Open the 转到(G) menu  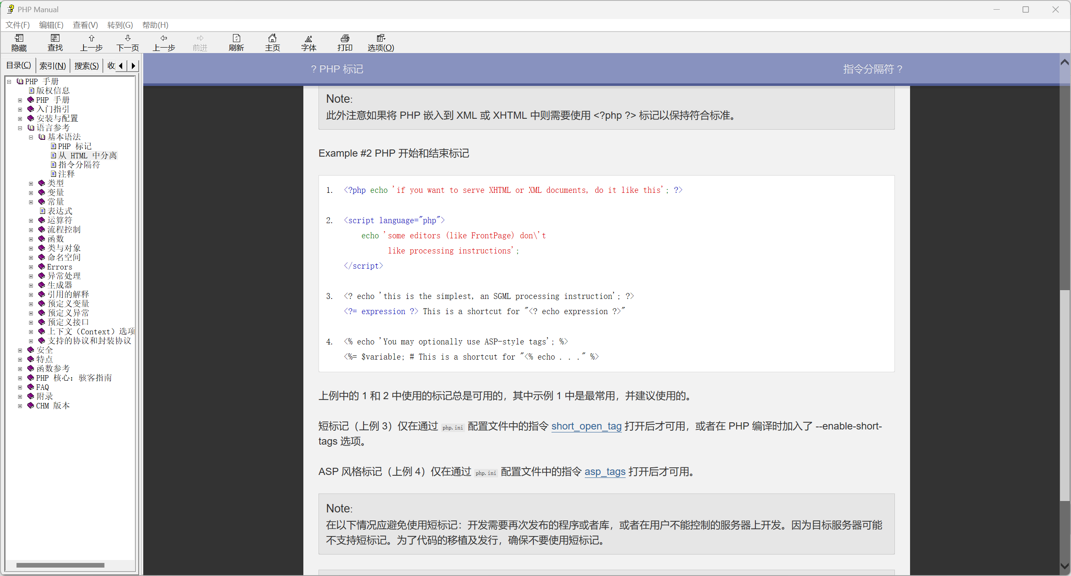(120, 25)
